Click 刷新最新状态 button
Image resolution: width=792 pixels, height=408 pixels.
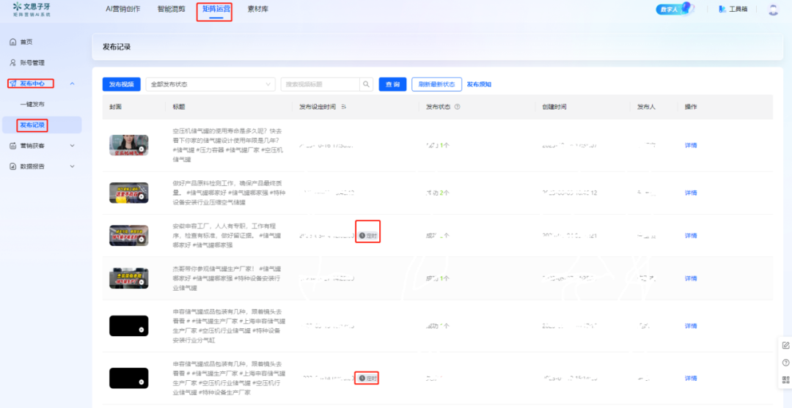tap(436, 84)
